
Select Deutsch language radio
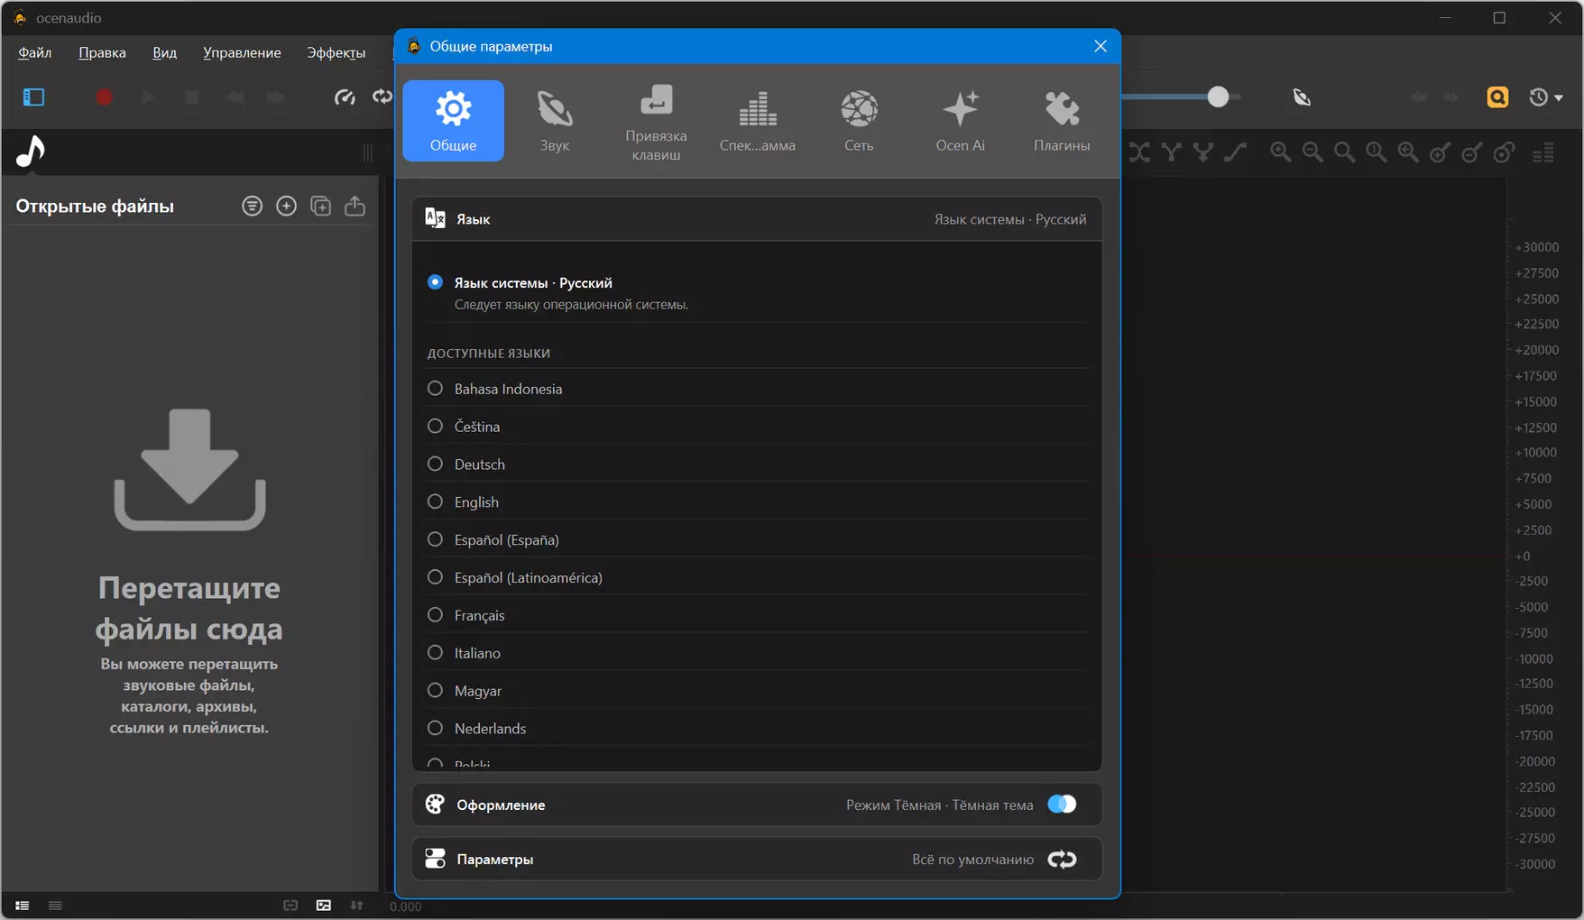pos(435,464)
